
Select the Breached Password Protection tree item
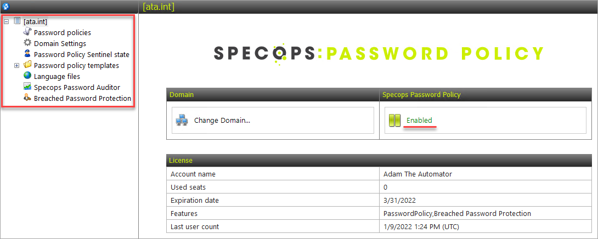point(82,98)
